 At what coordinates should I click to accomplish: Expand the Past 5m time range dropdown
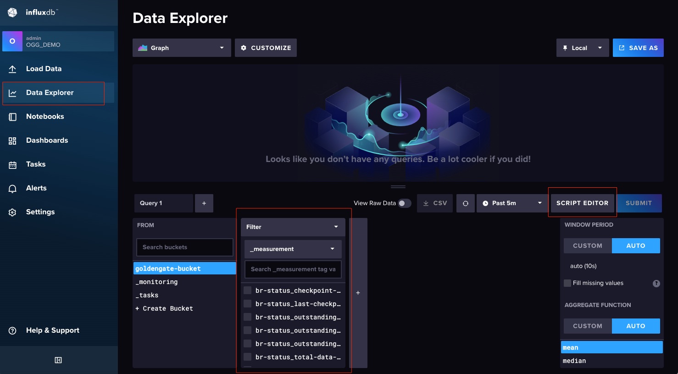[x=512, y=203]
